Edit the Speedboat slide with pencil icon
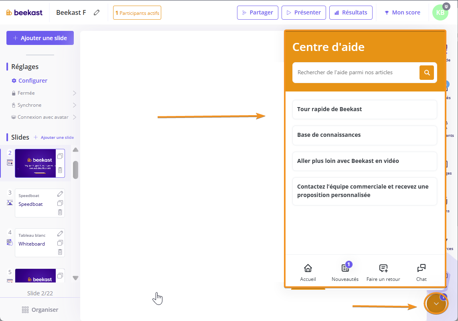Image resolution: width=458 pixels, height=321 pixels. (60, 194)
